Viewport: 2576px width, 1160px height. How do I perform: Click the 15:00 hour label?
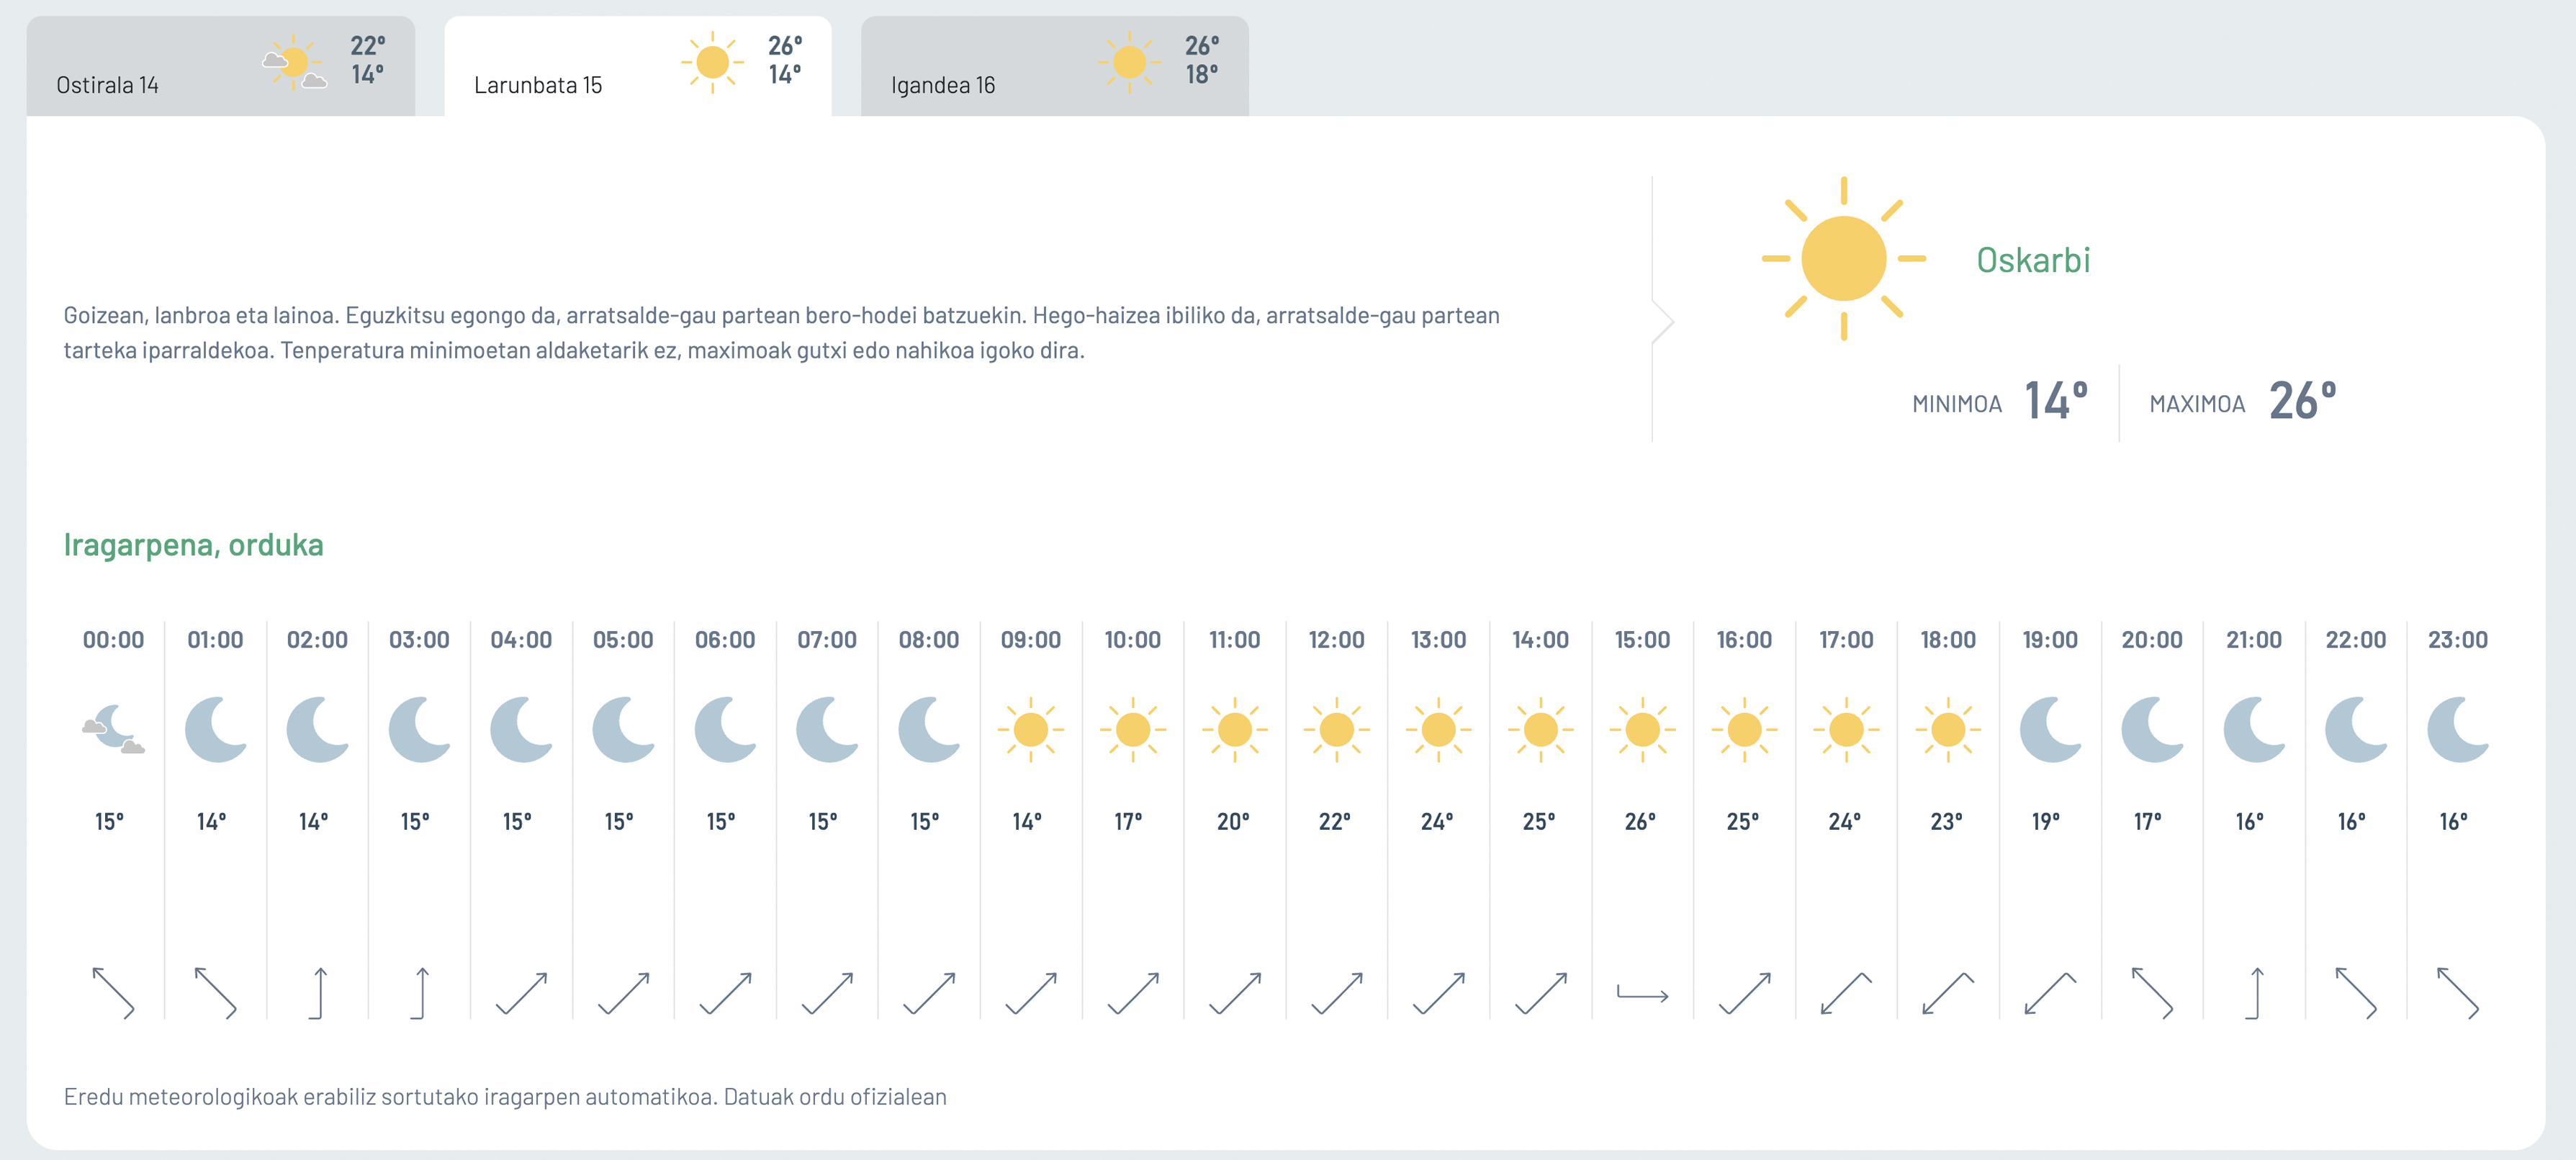1642,640
